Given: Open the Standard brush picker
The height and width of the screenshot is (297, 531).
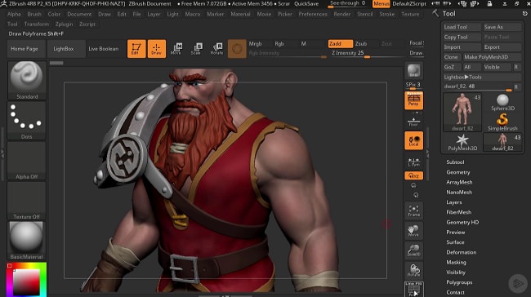Looking at the screenshot, I should pos(27,80).
